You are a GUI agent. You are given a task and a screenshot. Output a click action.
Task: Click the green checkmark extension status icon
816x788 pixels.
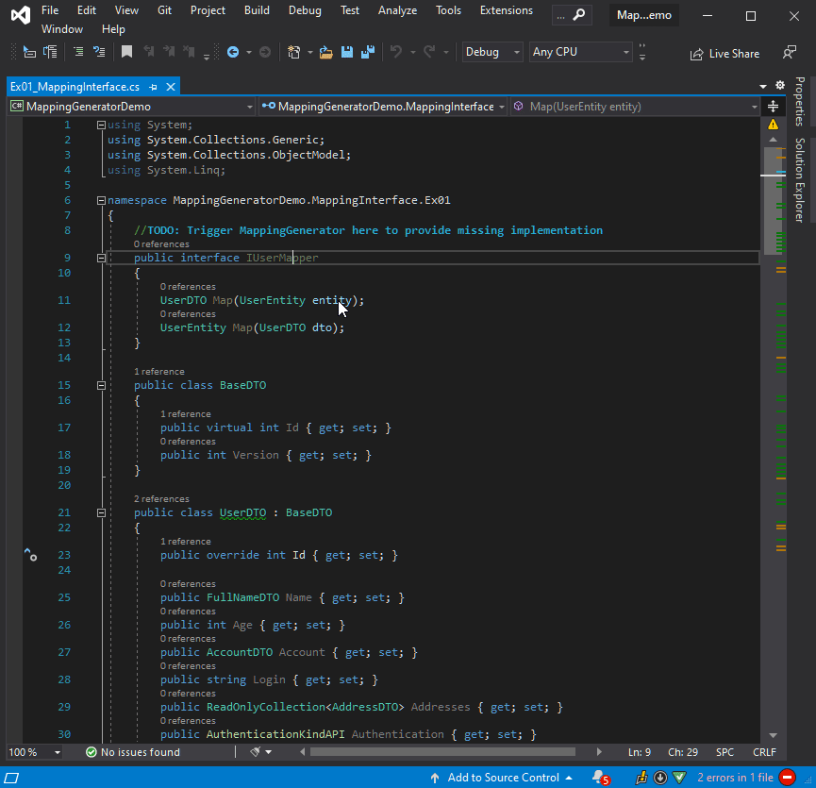(x=679, y=778)
